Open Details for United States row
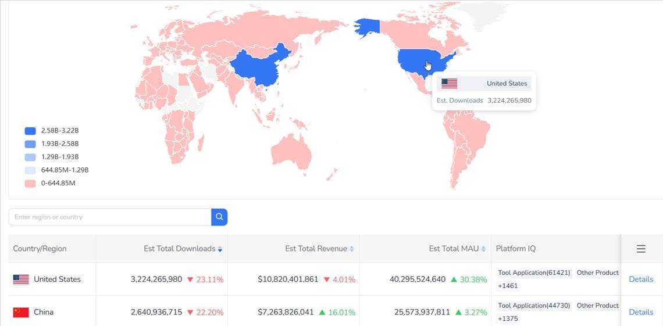This screenshot has height=326, width=663. click(x=641, y=279)
